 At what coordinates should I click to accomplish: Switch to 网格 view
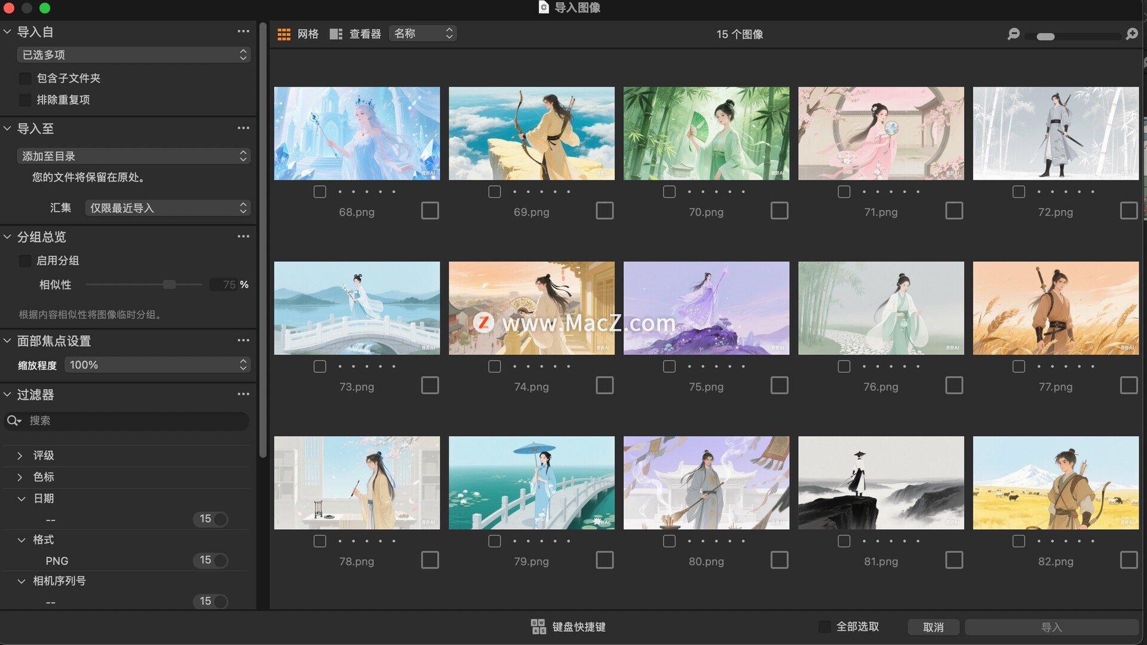tap(308, 34)
